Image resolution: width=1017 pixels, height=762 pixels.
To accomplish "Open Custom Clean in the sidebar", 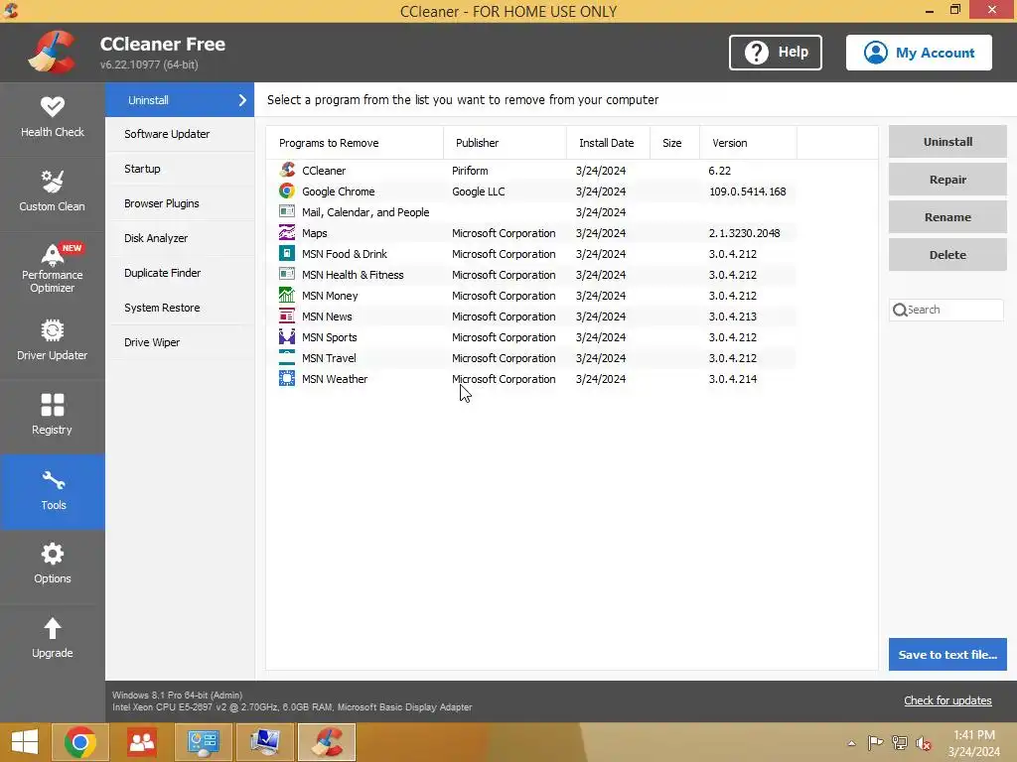I will [53, 192].
